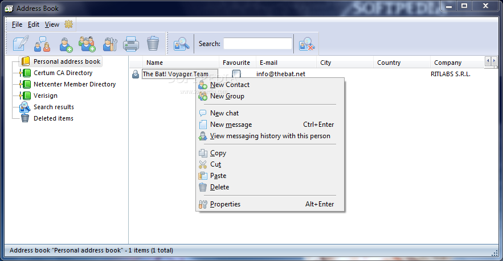
Task: Click the printer icon in toolbar
Action: point(131,44)
